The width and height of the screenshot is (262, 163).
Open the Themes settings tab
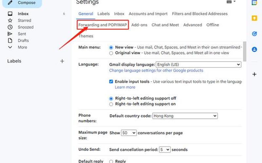[86, 36]
